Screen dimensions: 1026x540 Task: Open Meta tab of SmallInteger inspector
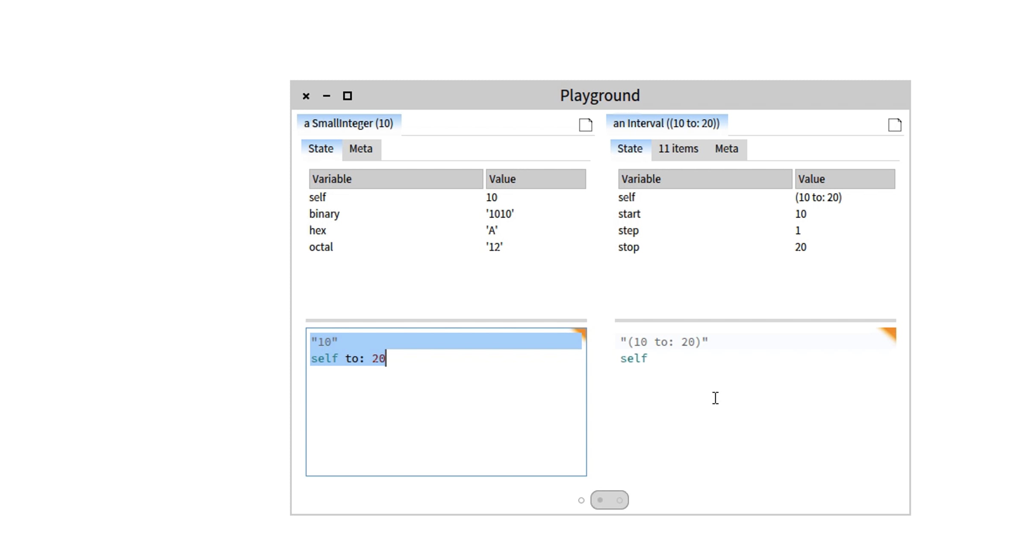coord(361,149)
